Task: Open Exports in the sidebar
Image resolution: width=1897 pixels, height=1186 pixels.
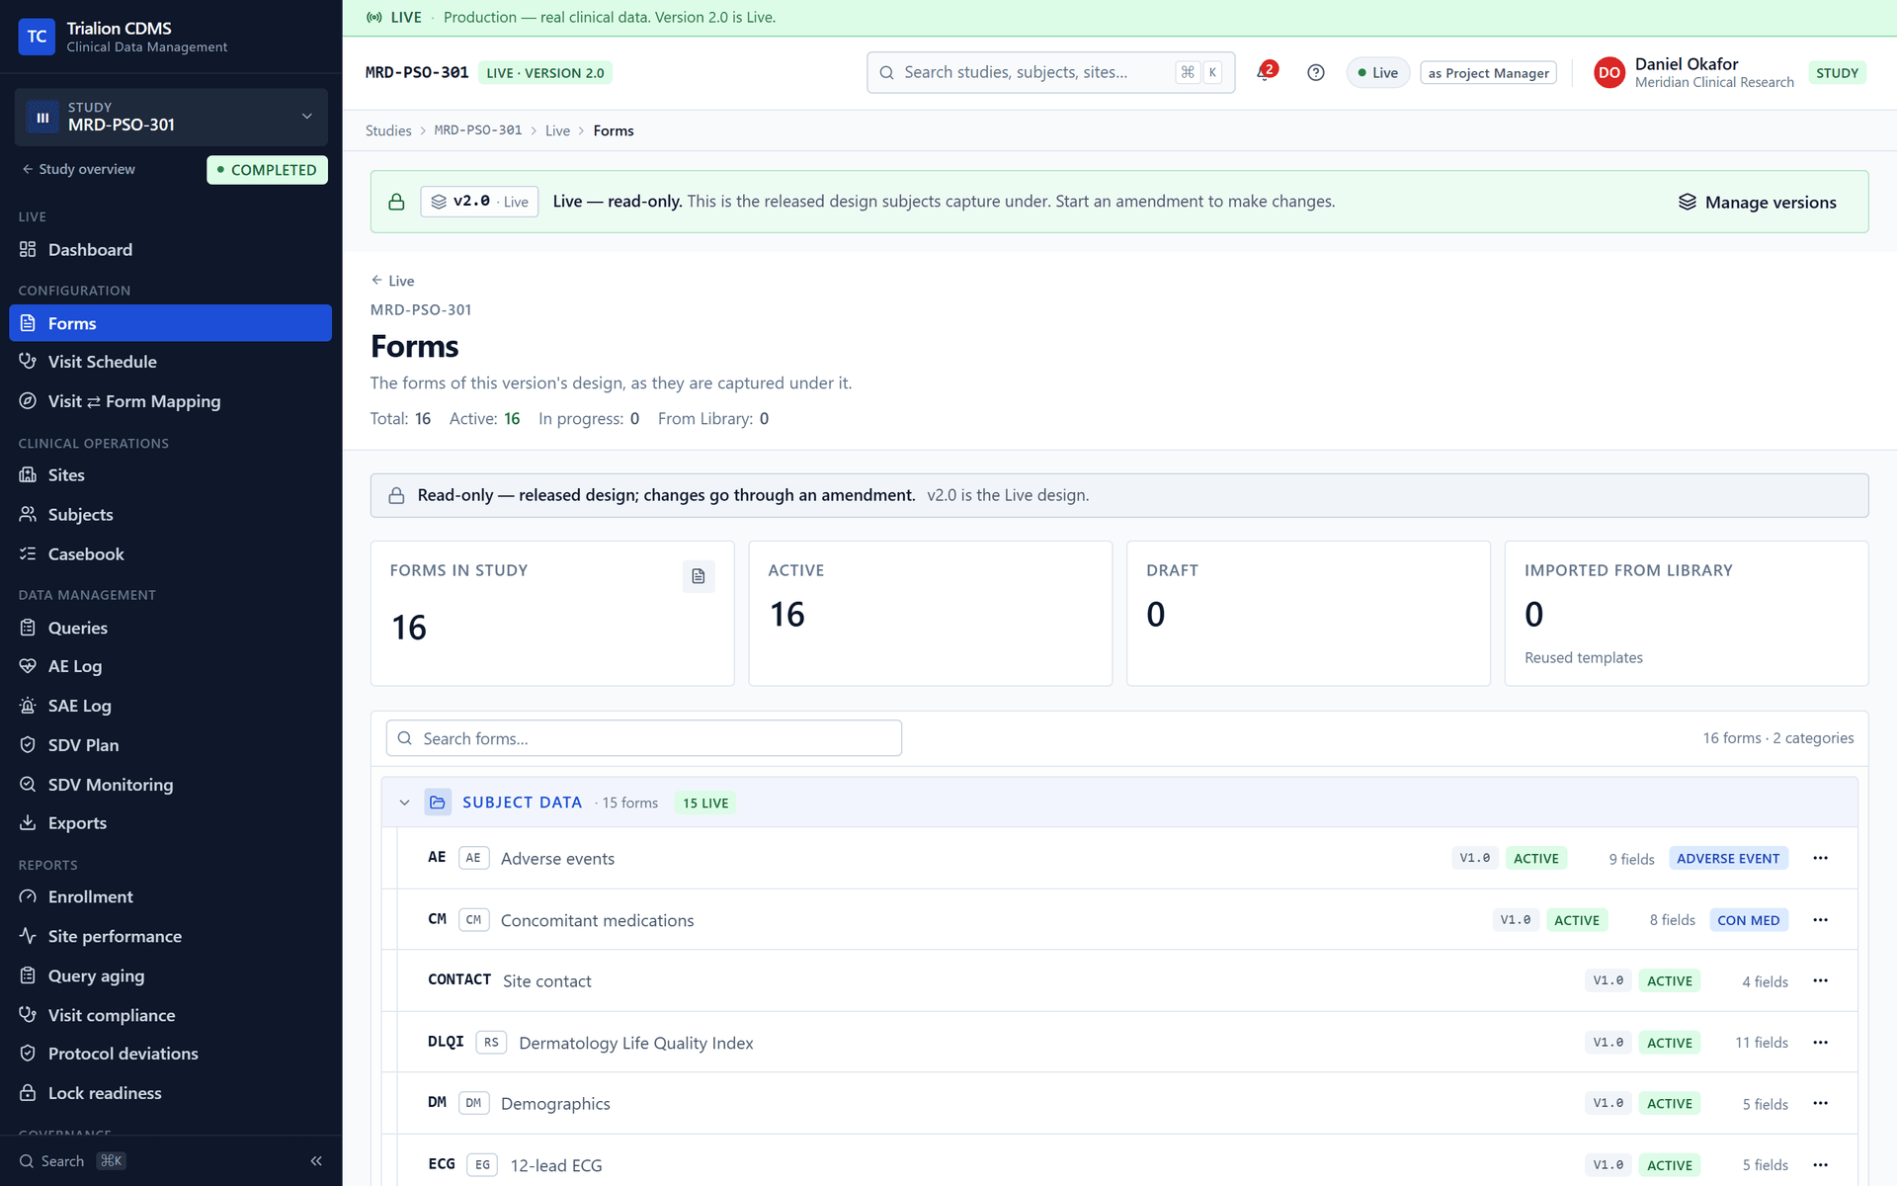Action: 170,823
